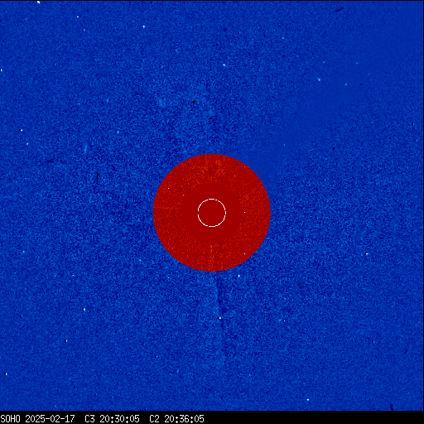Click the dark speck above the red disk
The height and width of the screenshot is (424, 424).
(194, 102)
